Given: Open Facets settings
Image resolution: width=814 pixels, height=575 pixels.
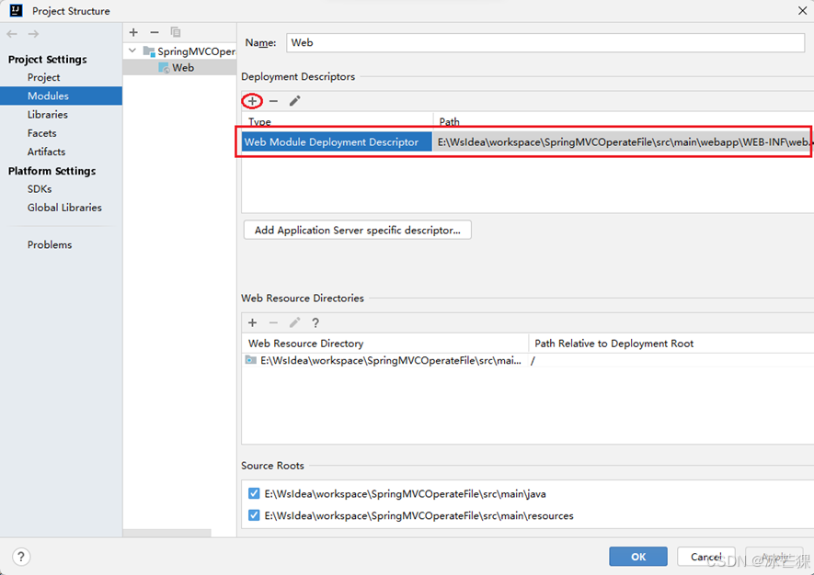Looking at the screenshot, I should pos(42,133).
